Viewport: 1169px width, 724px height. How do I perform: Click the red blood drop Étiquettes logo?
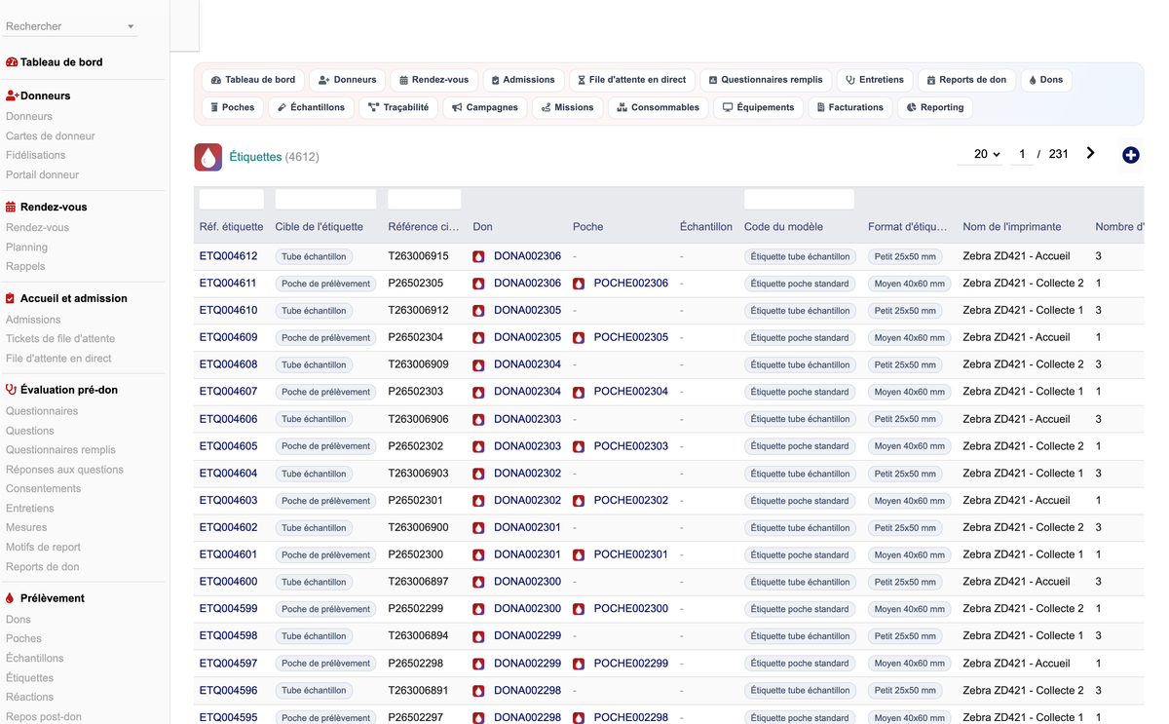point(208,157)
